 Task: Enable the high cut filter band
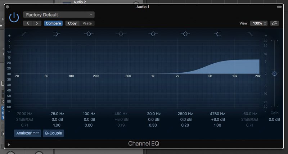coord(249,34)
